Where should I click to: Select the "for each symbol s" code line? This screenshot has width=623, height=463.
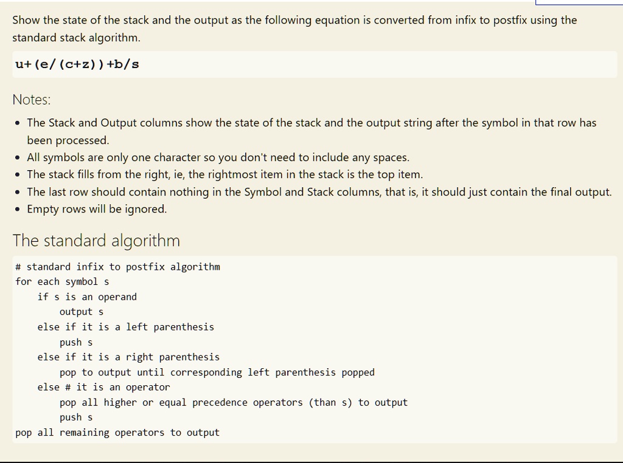point(63,282)
